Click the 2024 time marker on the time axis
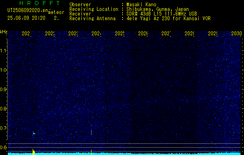The image size is (244, 155). pos(96,34)
